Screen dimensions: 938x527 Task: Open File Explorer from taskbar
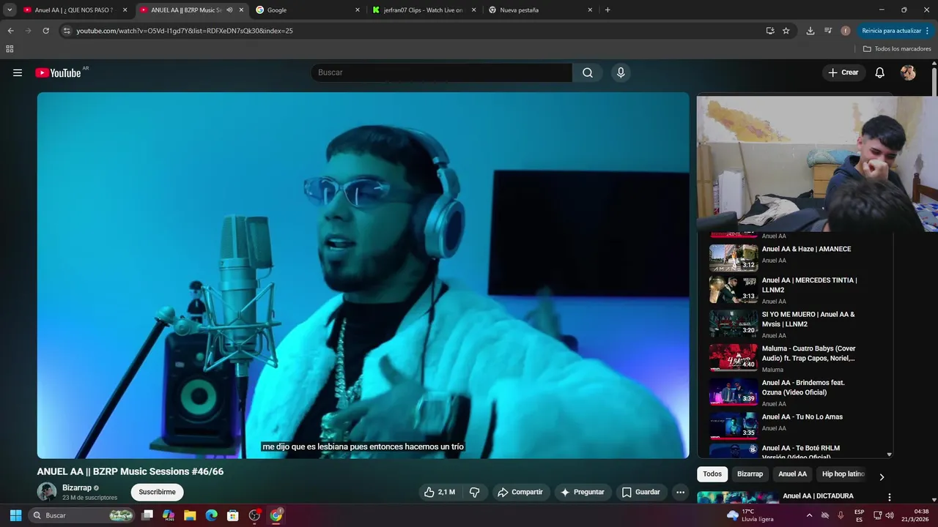click(x=190, y=515)
